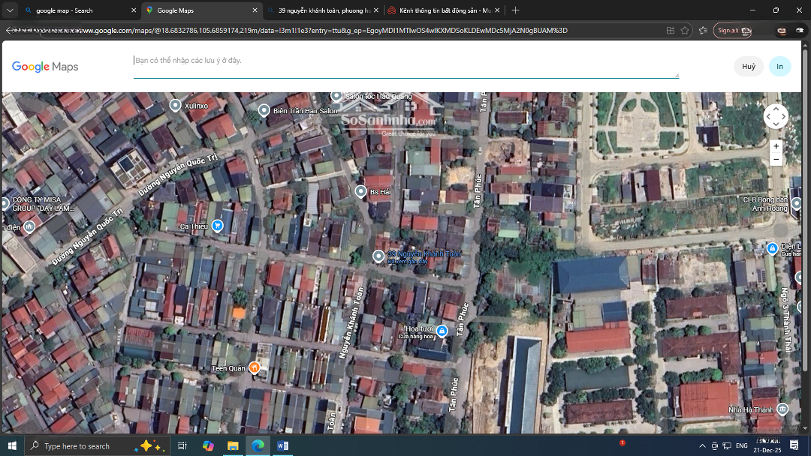Zoom out with the minus button
Screen dimensions: 811x456
click(x=776, y=160)
